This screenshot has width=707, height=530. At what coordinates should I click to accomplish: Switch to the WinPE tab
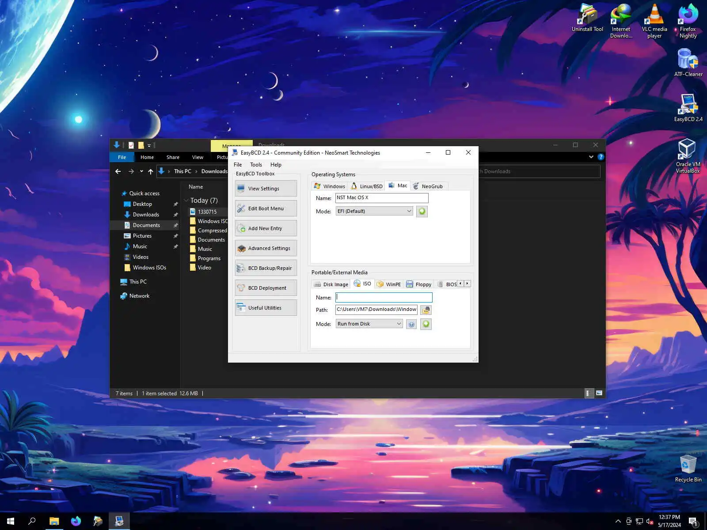point(389,284)
